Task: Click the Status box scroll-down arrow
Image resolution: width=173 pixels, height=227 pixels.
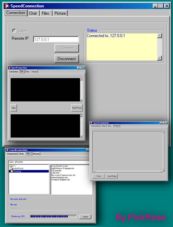Action: click(159, 58)
